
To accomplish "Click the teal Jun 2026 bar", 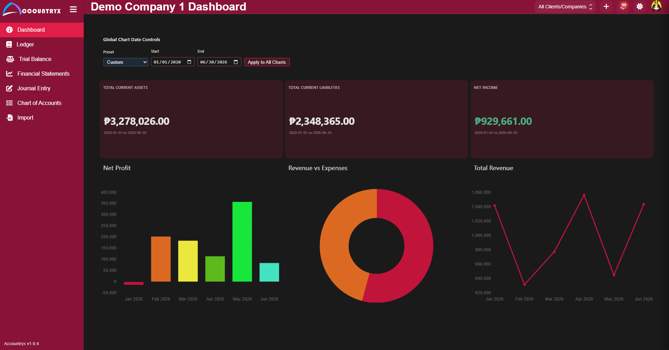I will coord(269,272).
